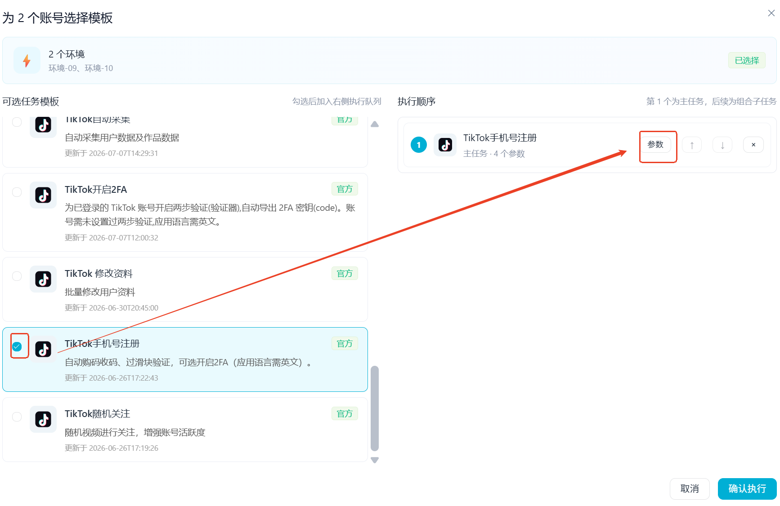The width and height of the screenshot is (780, 506).
Task: Click the 2 个环境 heading
Action: (67, 54)
